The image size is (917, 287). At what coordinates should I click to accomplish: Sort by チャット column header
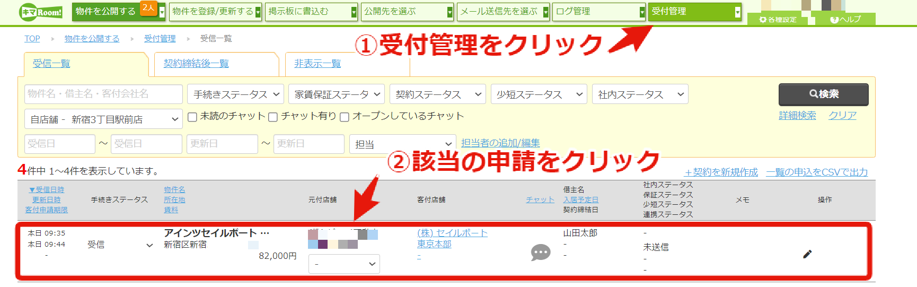[540, 200]
